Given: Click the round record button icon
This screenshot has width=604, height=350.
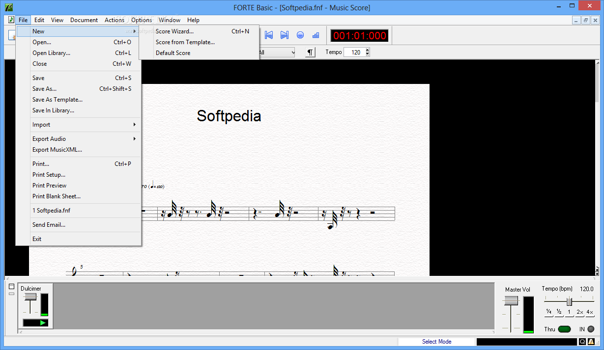Looking at the screenshot, I should pos(300,35).
